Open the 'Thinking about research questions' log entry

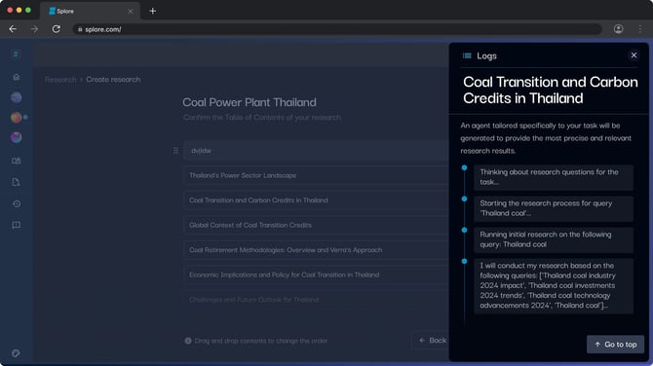(554, 177)
